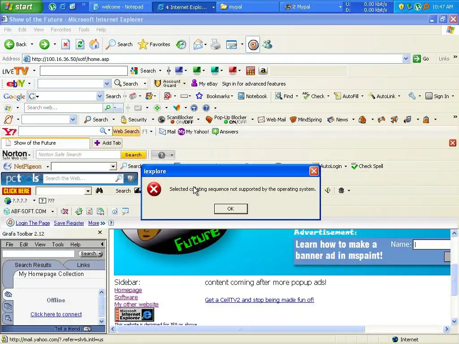This screenshot has width=459, height=344.
Task: Open the EarthLink News dropdown
Action: 353,119
